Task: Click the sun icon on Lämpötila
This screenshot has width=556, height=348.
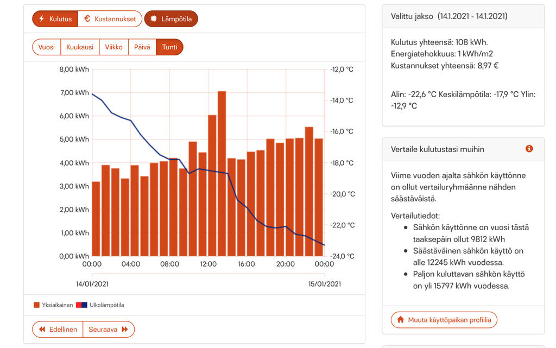Action: pyautogui.click(x=154, y=19)
